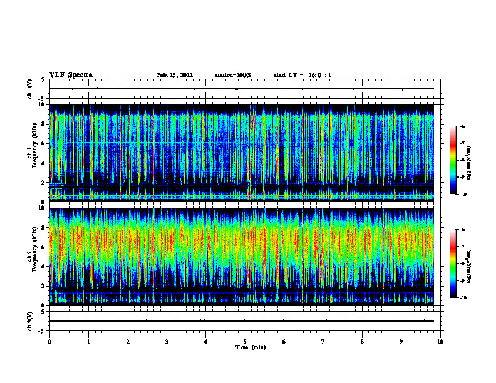Click the ch.2 spectrogram panel
Screen dimensions: 496x383
point(242,257)
